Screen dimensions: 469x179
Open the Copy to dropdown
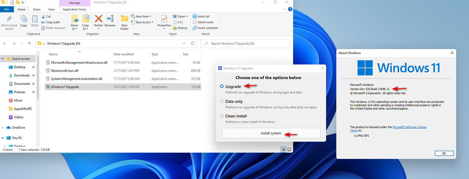pyautogui.click(x=86, y=22)
